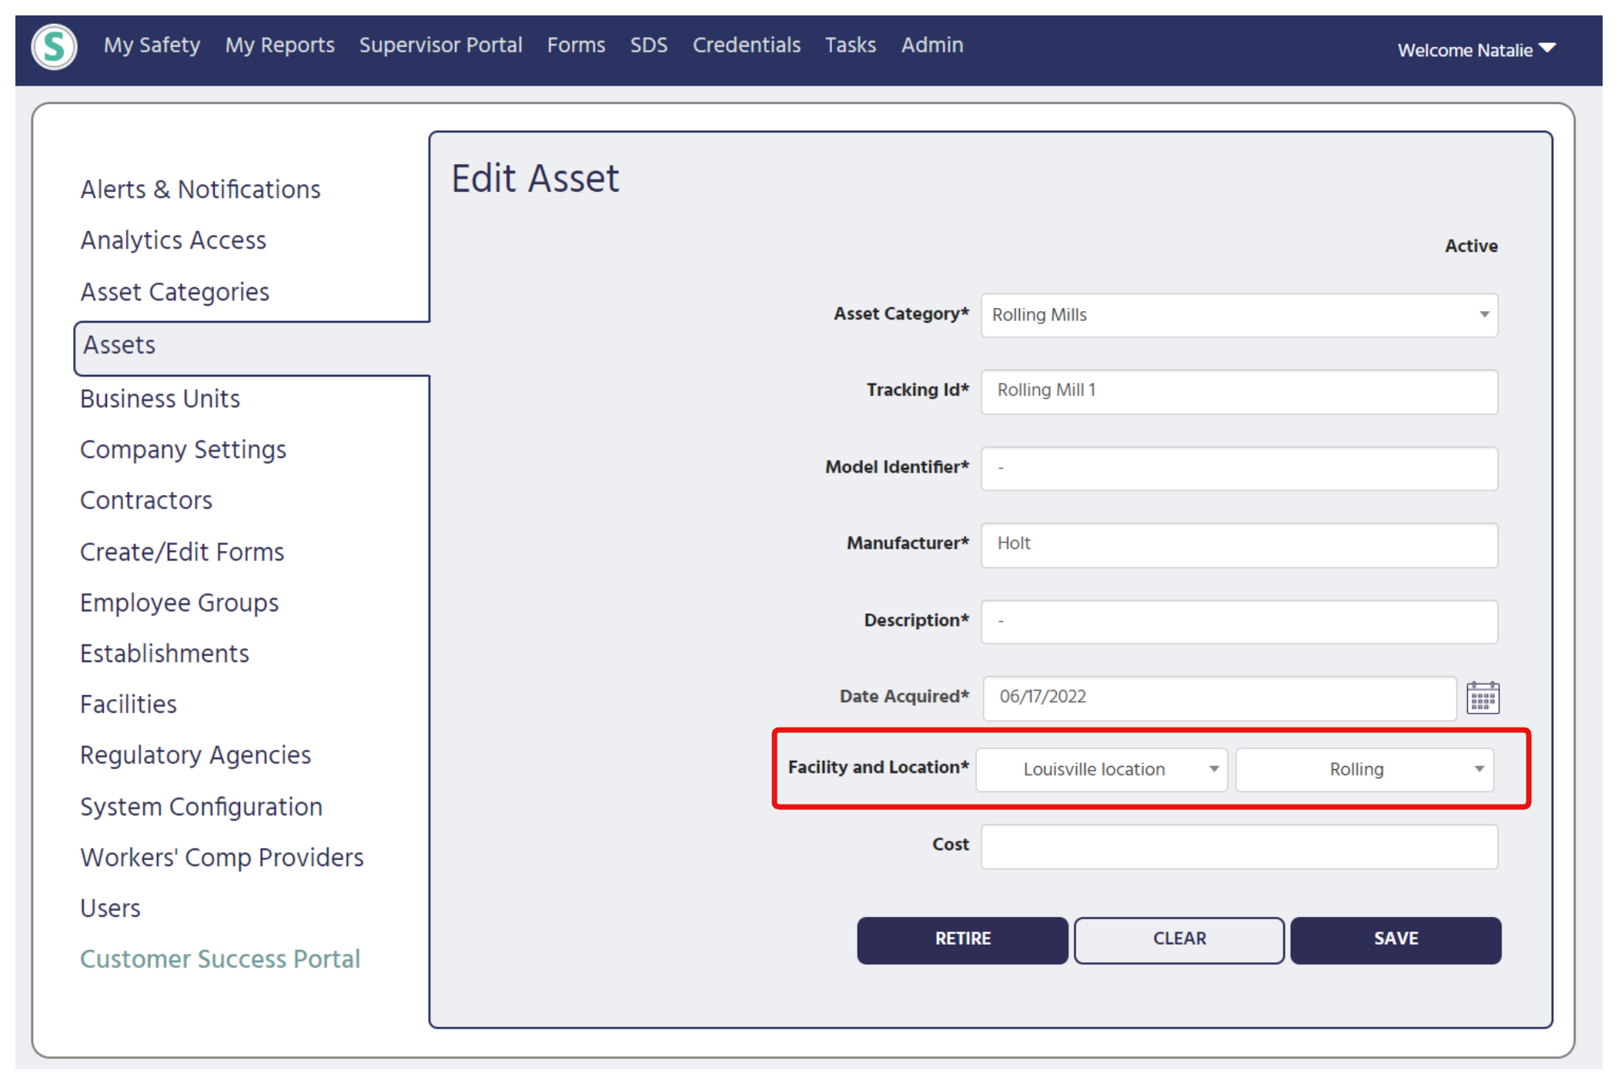This screenshot has height=1084, width=1618.
Task: Click the empty Cost input field
Action: [x=1239, y=846]
